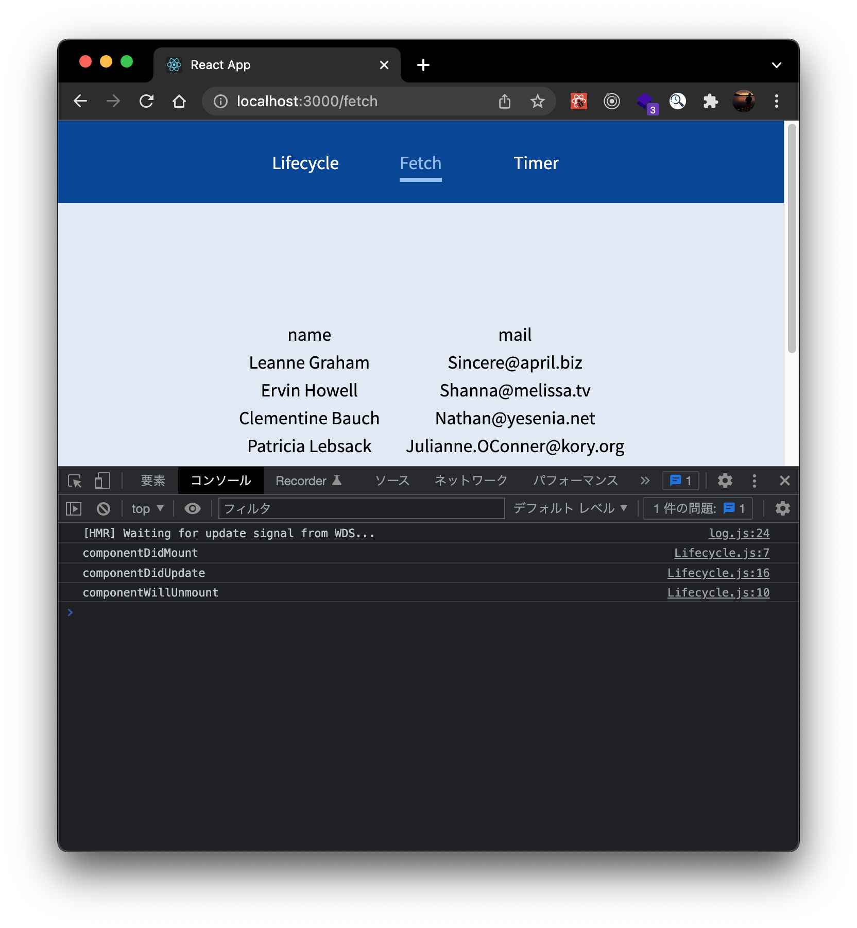Open DevTools settings gear icon

tap(725, 481)
